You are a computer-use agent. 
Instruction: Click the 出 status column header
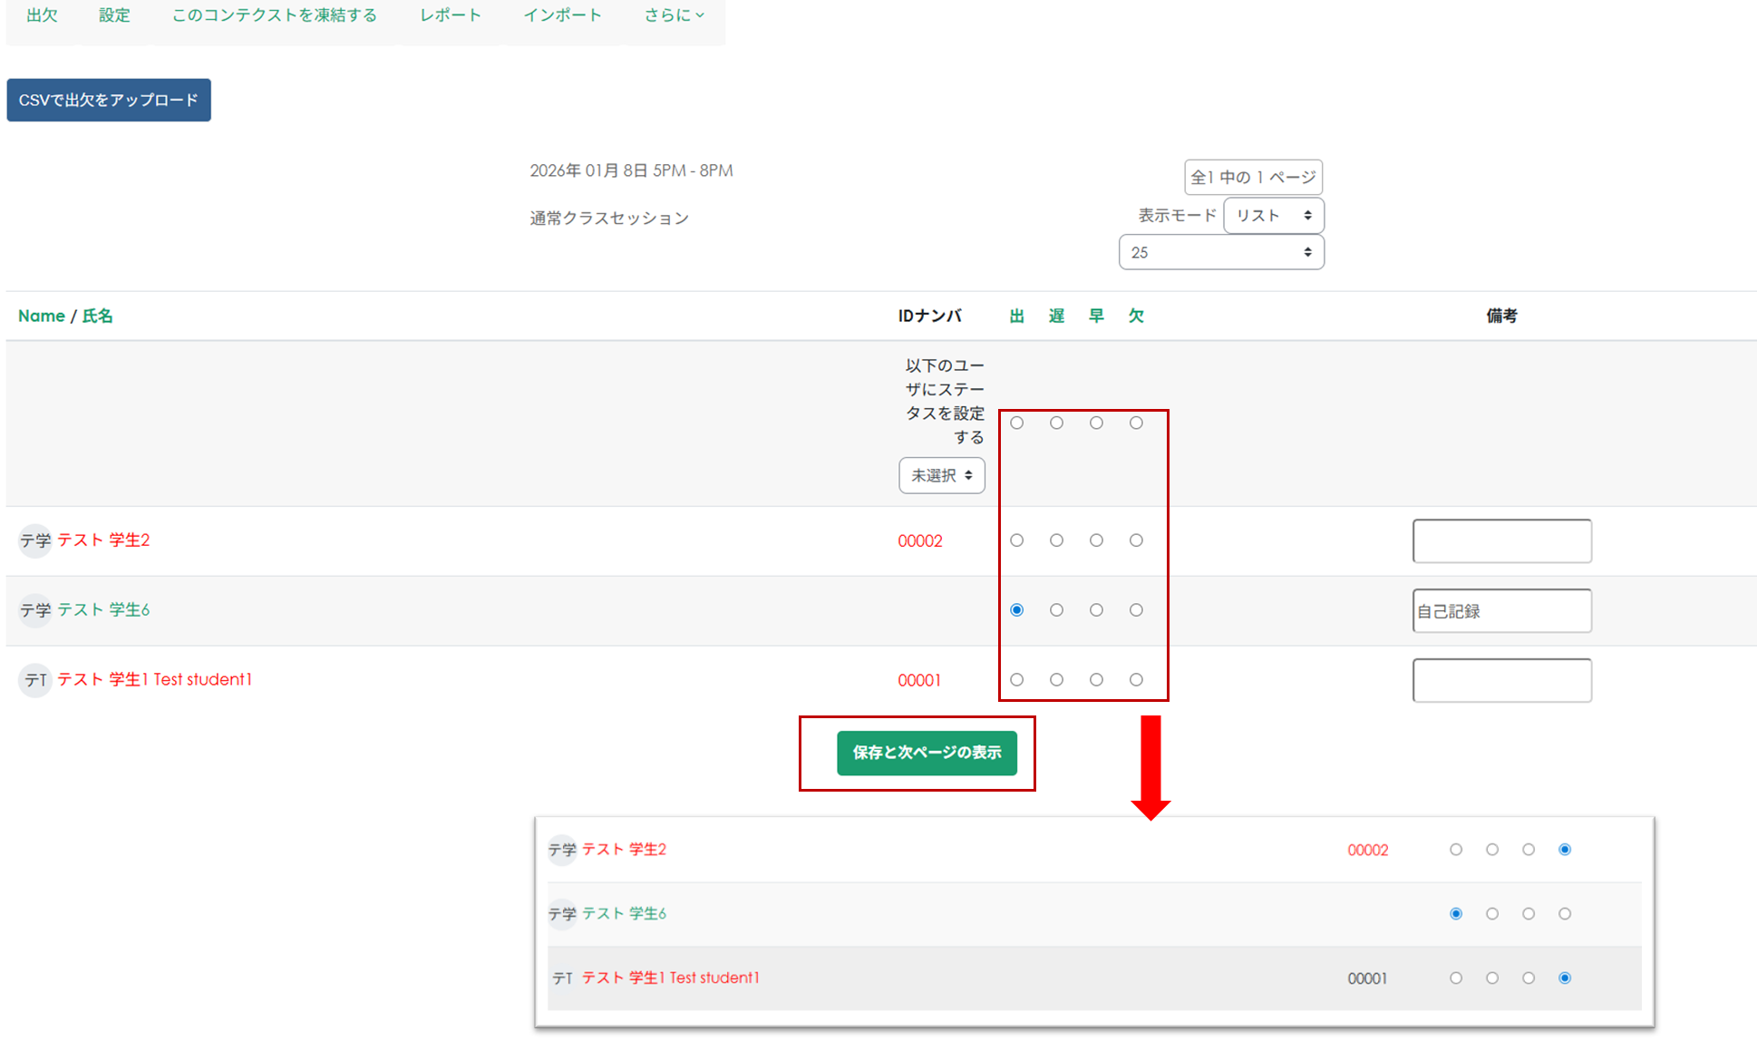[x=1016, y=316]
